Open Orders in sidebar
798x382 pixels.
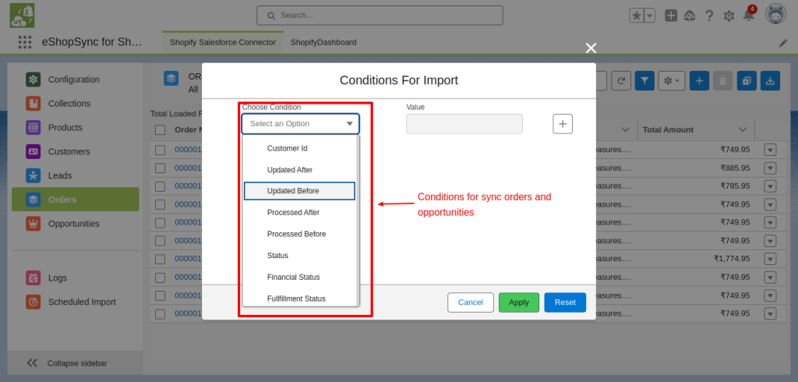point(76,200)
